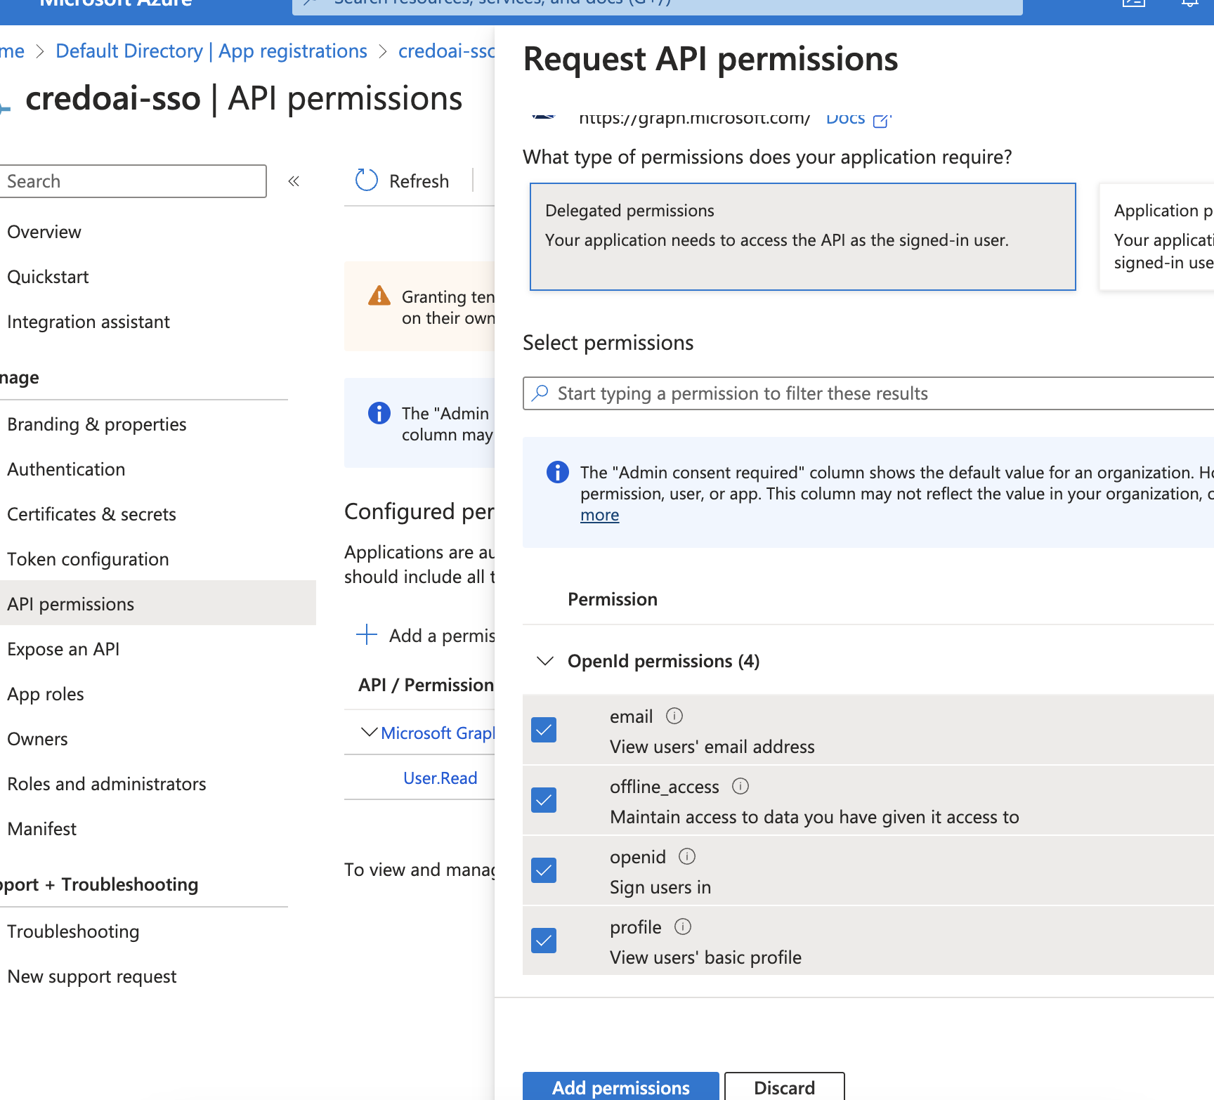Click the cloud shell icon in the top bar
This screenshot has width=1214, height=1100.
click(1133, 4)
